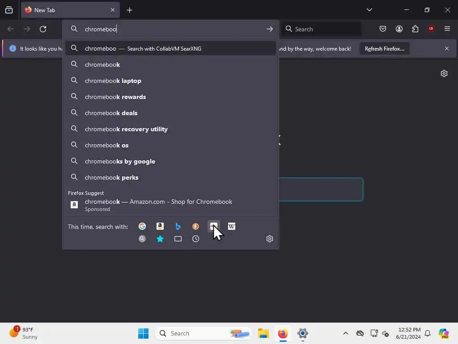The image size is (458, 344).
Task: Expand the list all tabs chevron
Action: 369,10
